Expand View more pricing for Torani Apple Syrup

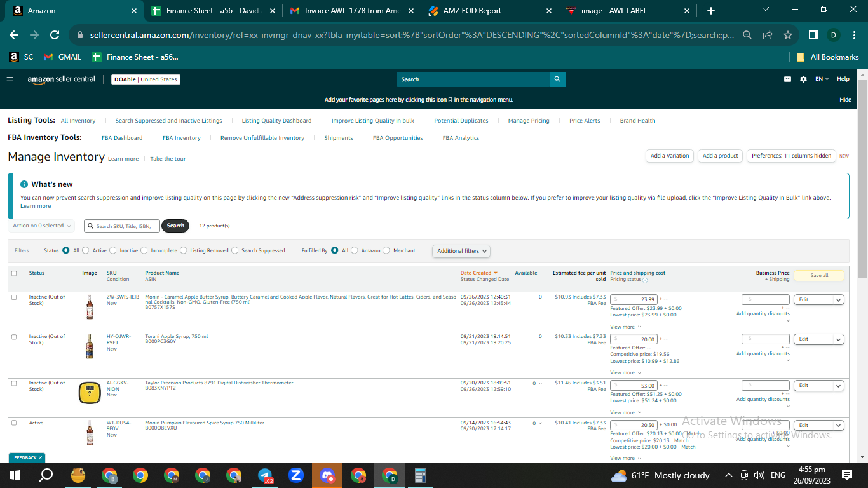click(626, 372)
